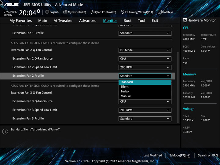Click the MyFavorite list icon
Viewport: 220px width, 165px height.
click(65, 12)
